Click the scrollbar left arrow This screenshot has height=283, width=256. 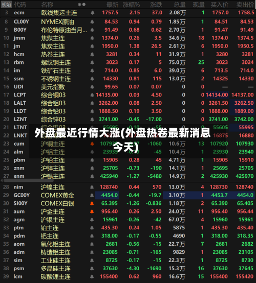pos(2,180)
